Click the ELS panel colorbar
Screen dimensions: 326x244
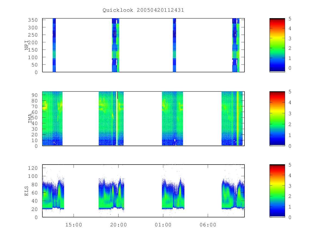pos(277,191)
